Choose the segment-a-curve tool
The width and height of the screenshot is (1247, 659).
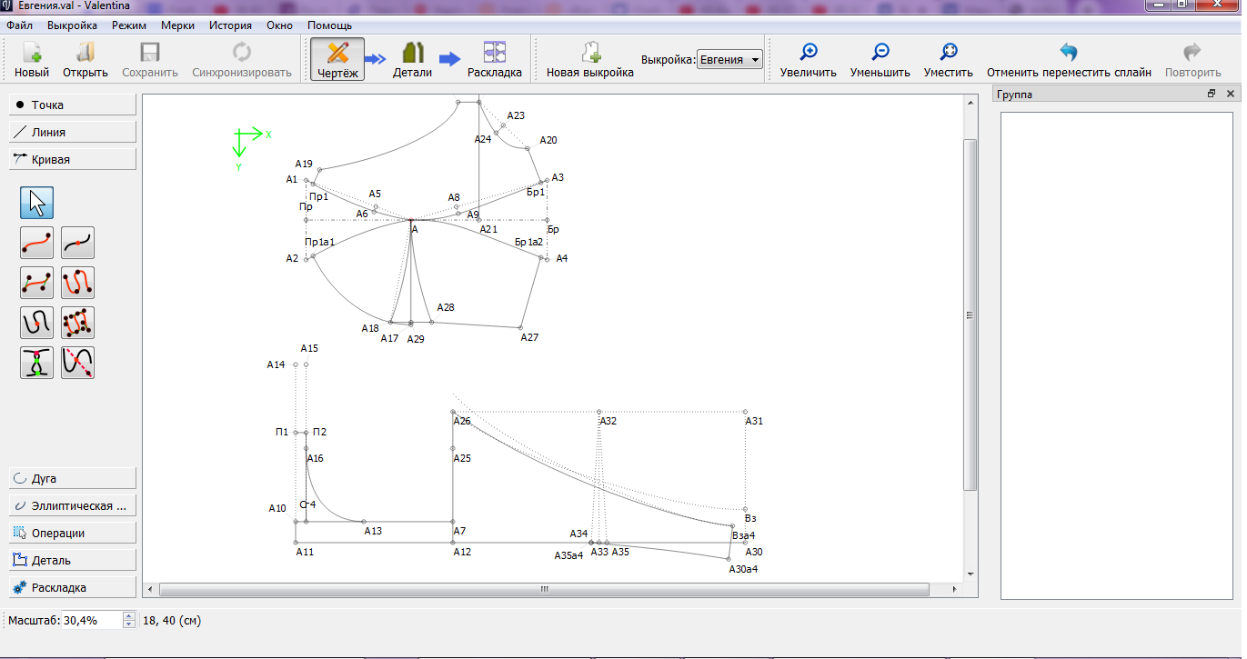pyautogui.click(x=77, y=243)
